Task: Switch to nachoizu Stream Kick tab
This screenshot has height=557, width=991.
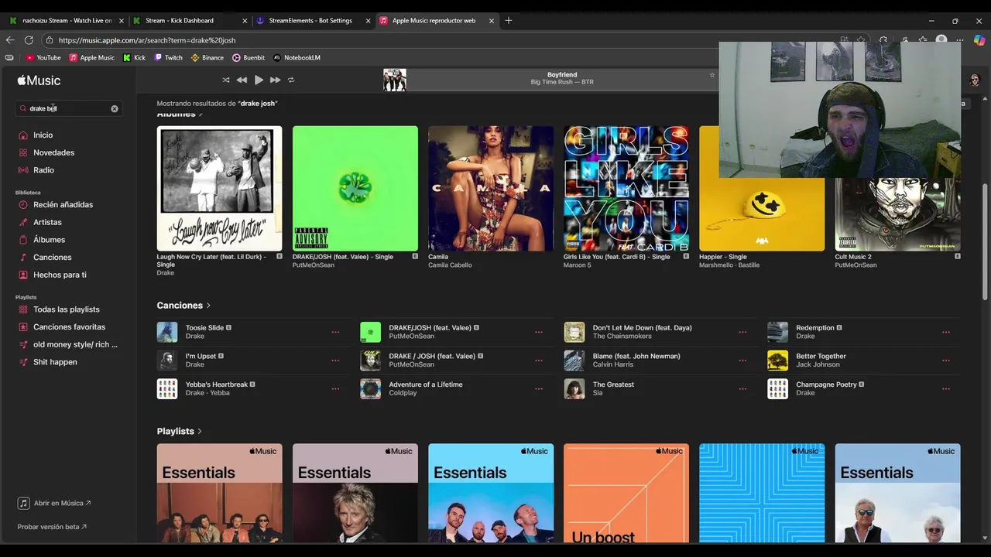Action: (x=67, y=20)
